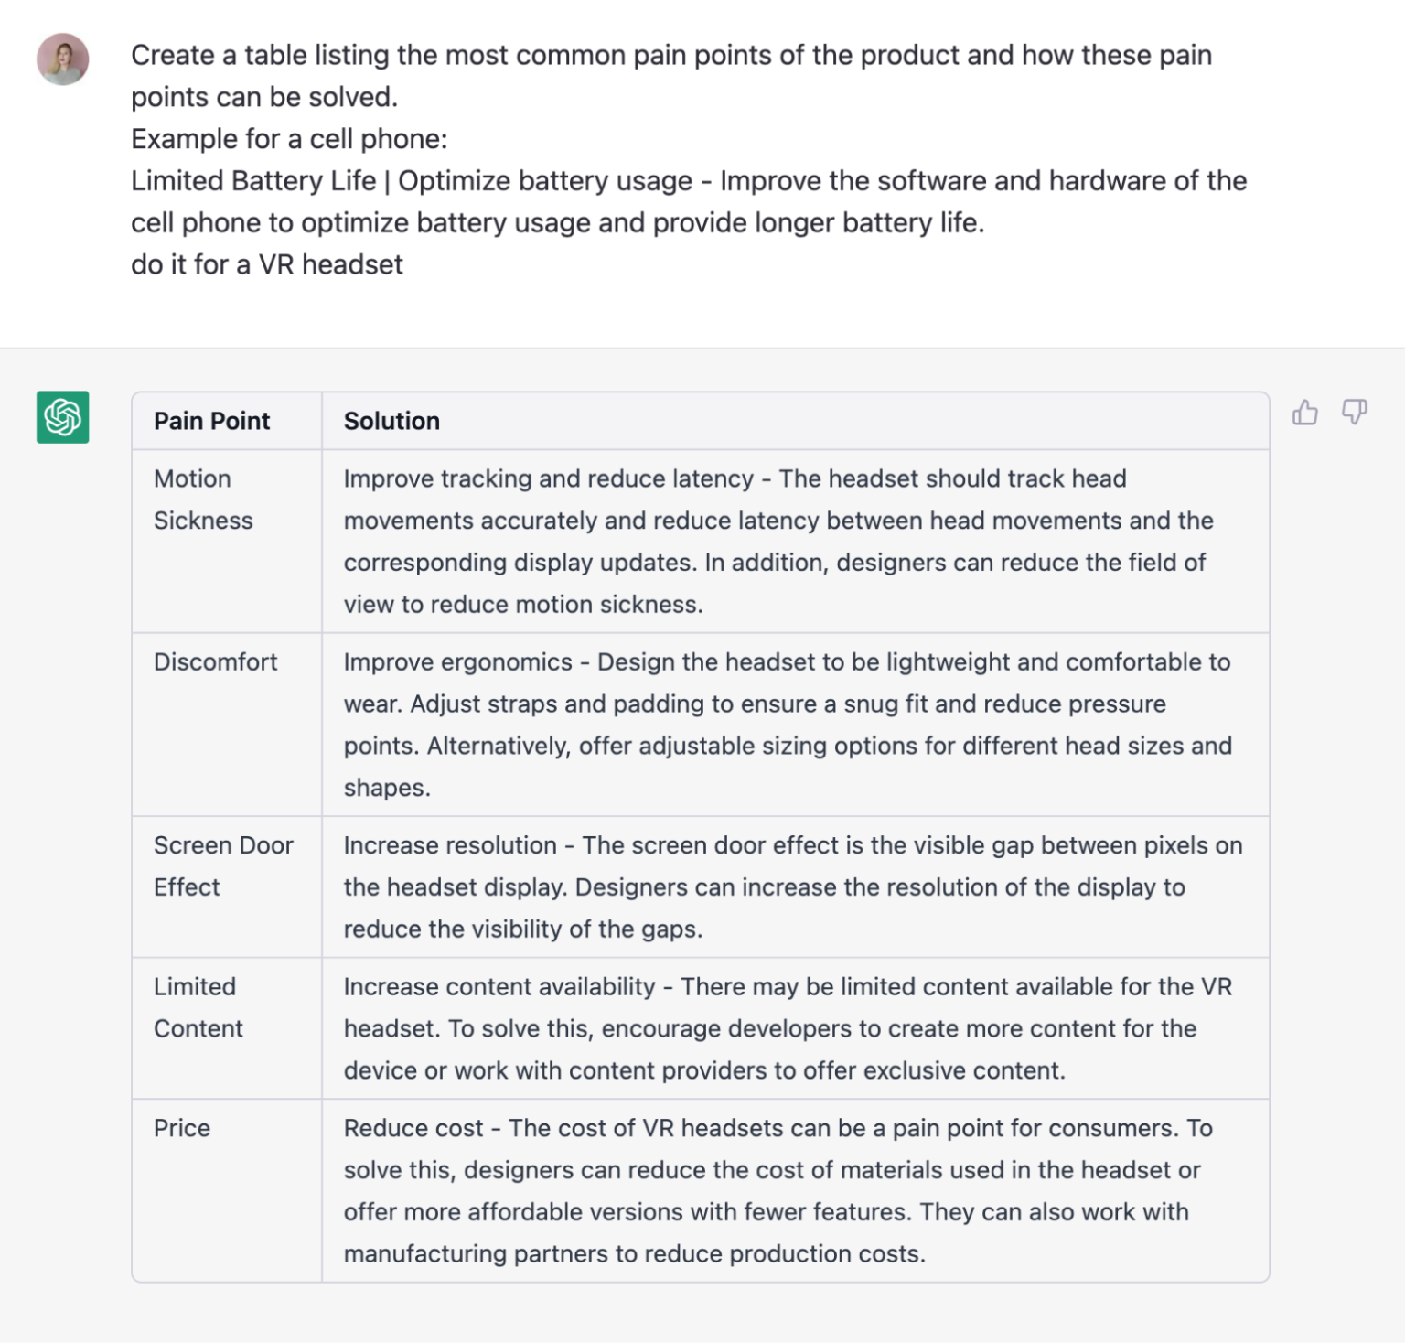
Task: Click the Discomfort row label
Action: 216,662
